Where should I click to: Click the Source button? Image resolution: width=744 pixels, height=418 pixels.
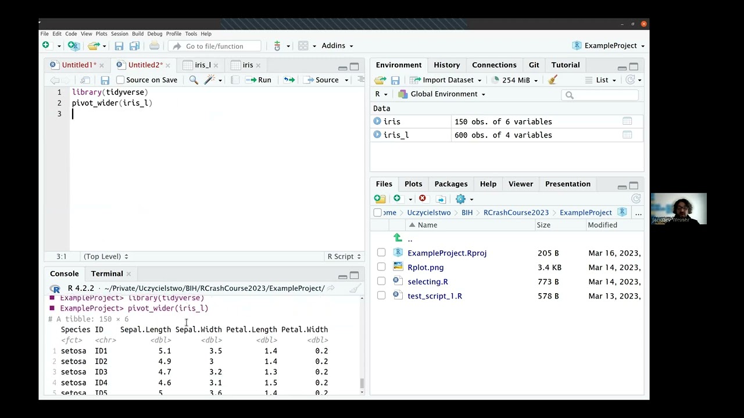321,80
